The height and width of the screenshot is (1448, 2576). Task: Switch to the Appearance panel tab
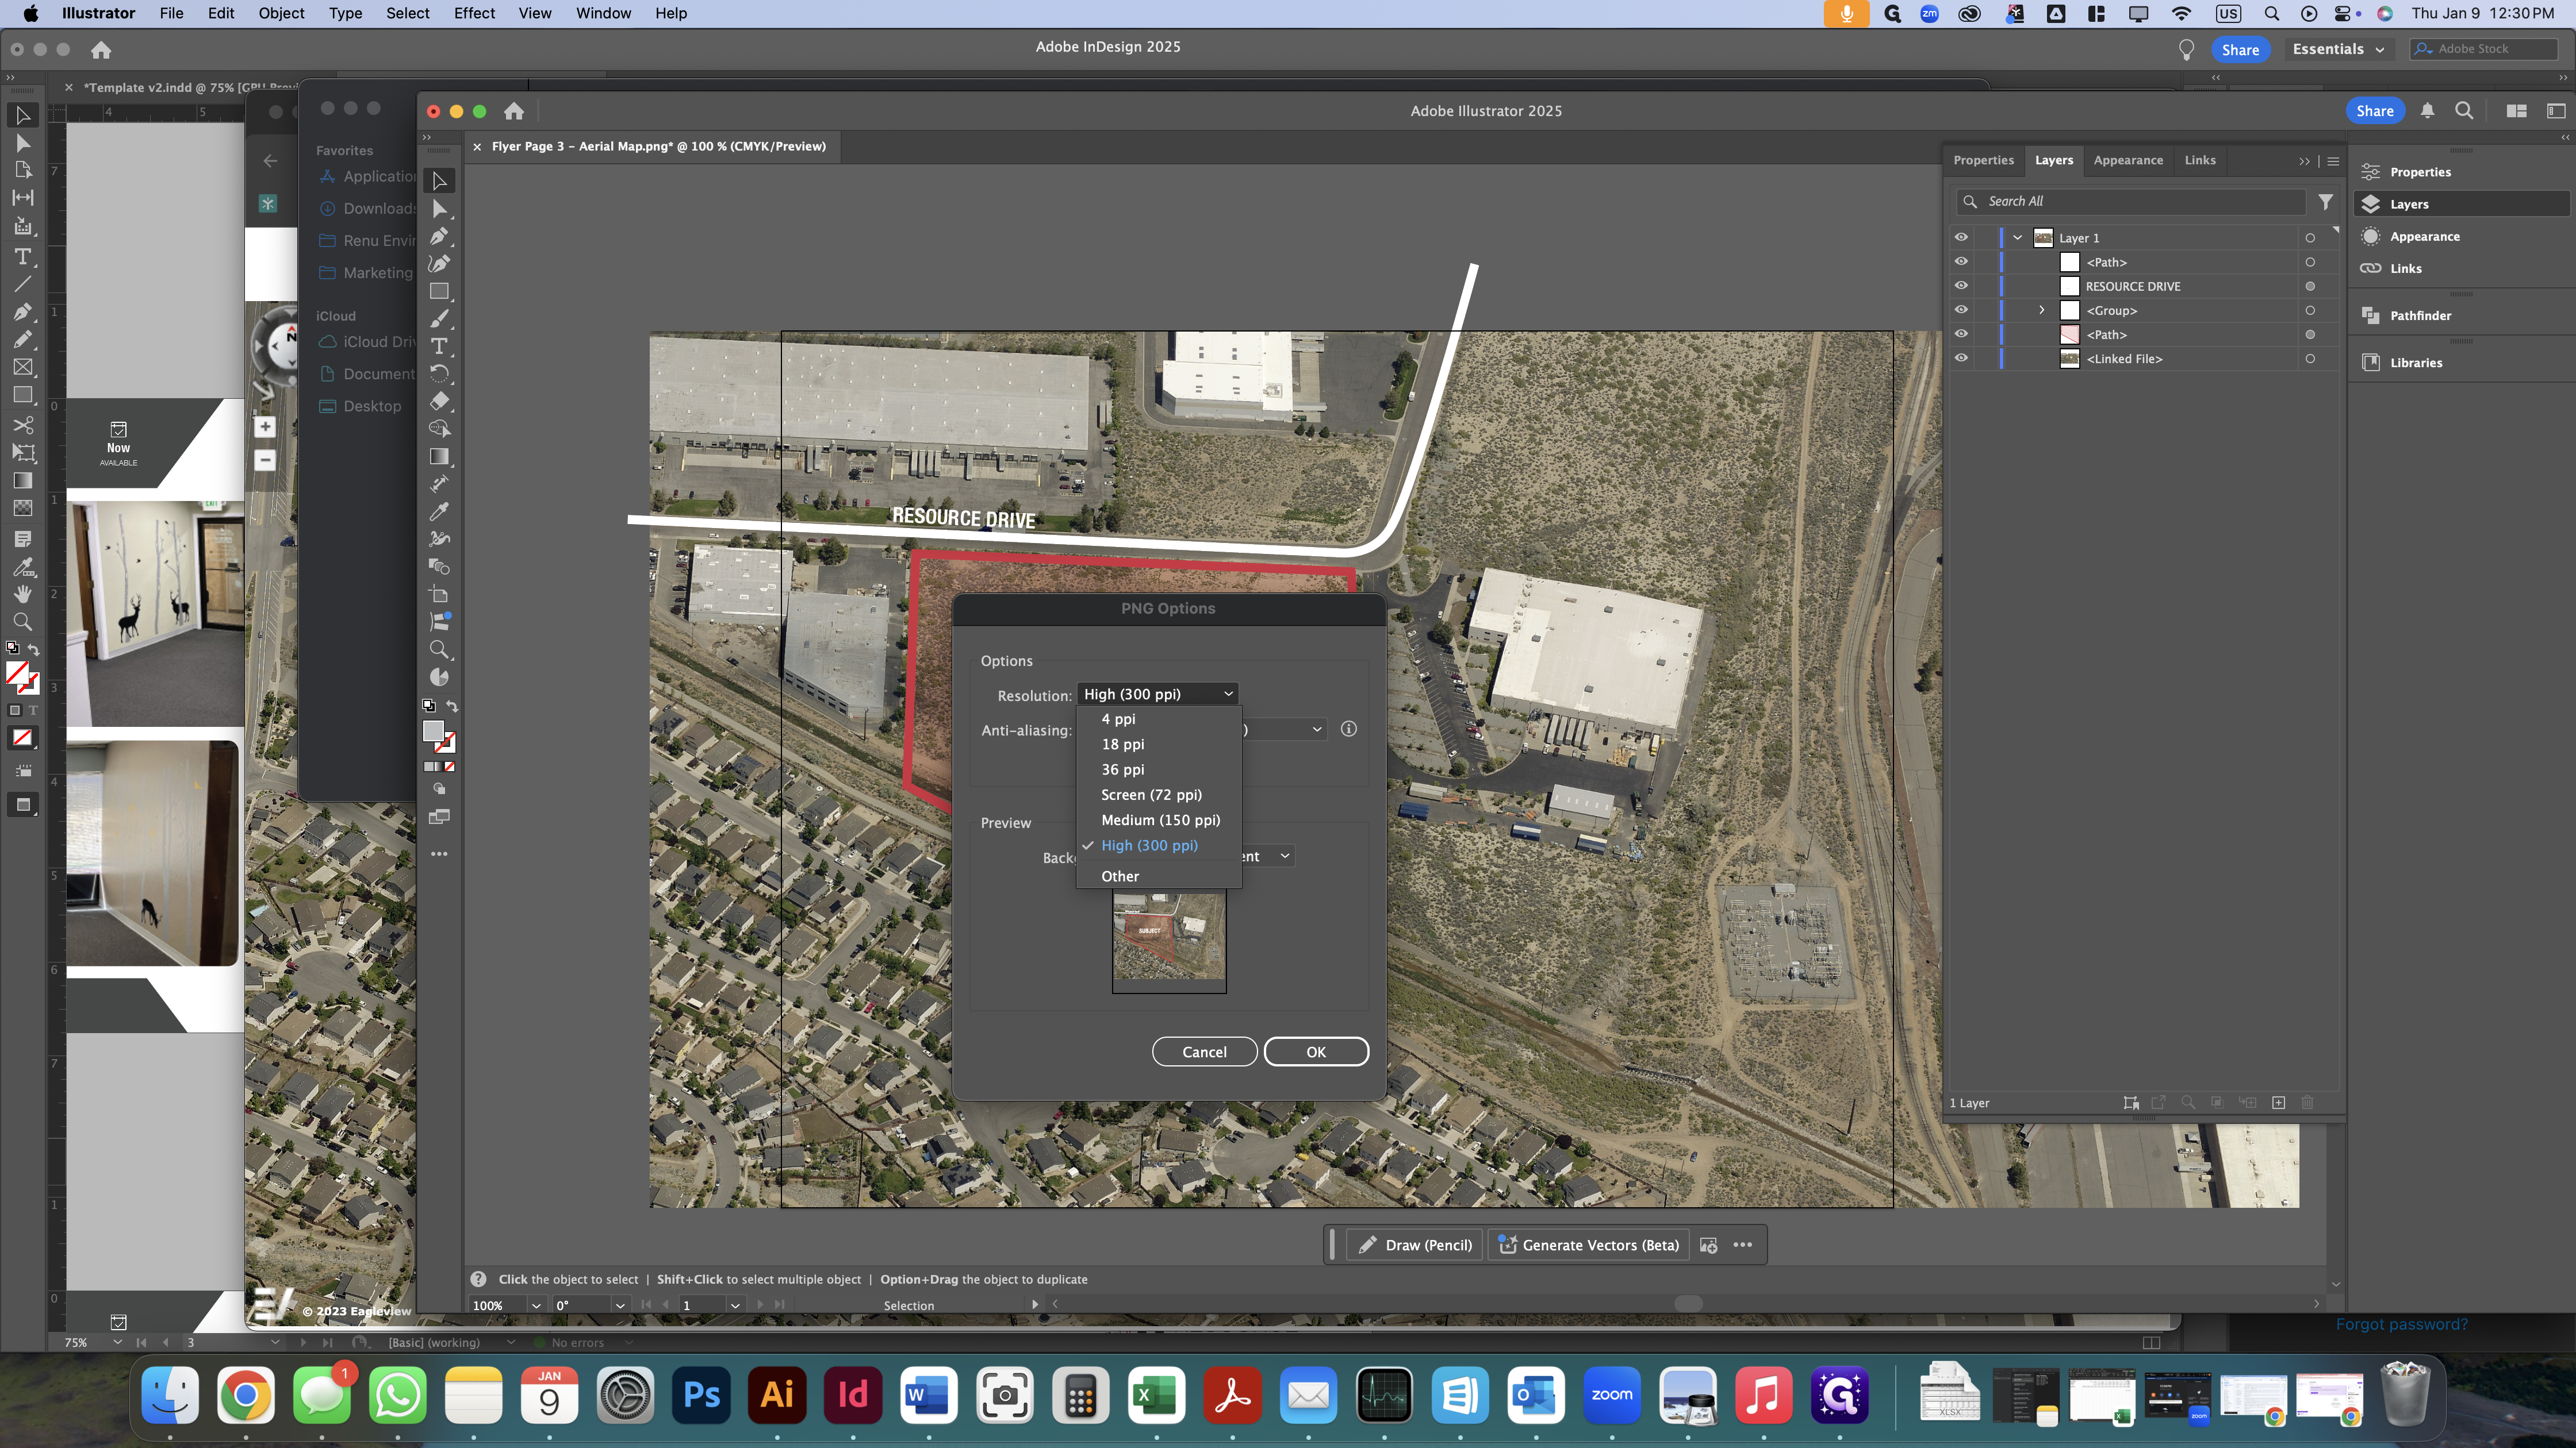click(2128, 160)
